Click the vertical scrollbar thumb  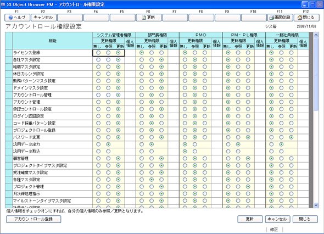click(x=316, y=74)
